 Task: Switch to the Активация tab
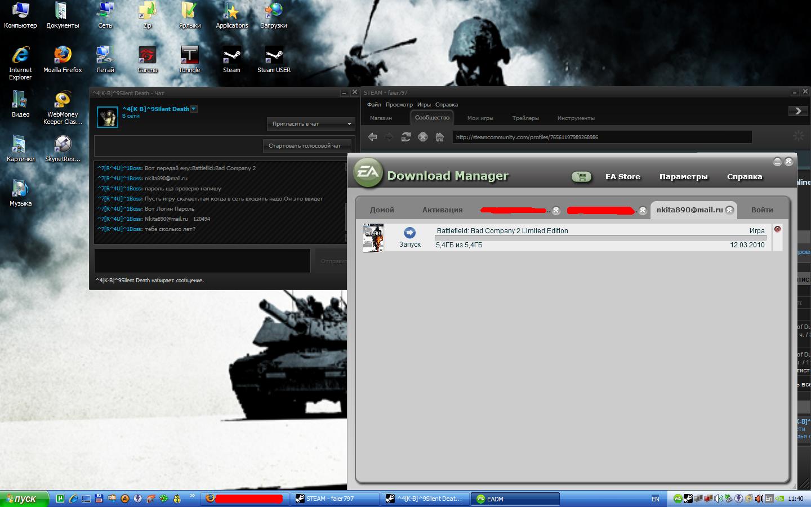tap(442, 210)
